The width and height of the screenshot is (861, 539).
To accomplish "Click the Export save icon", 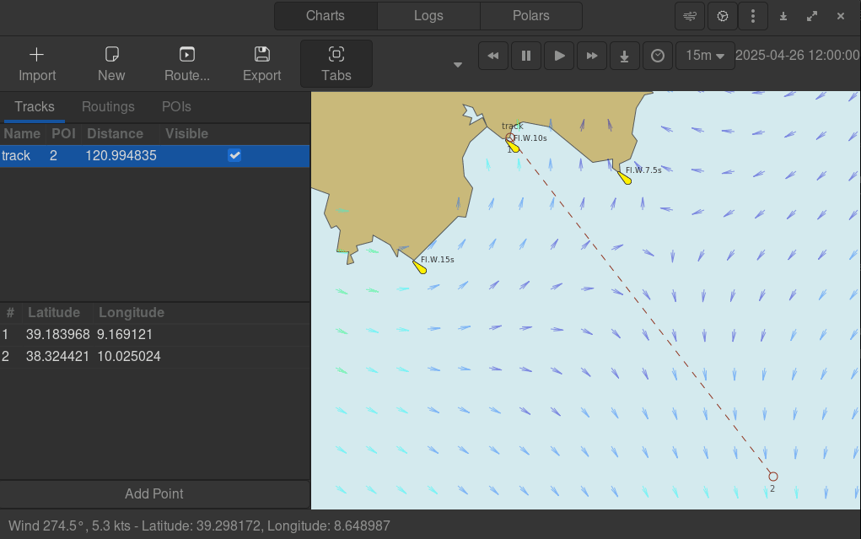I will (x=261, y=56).
